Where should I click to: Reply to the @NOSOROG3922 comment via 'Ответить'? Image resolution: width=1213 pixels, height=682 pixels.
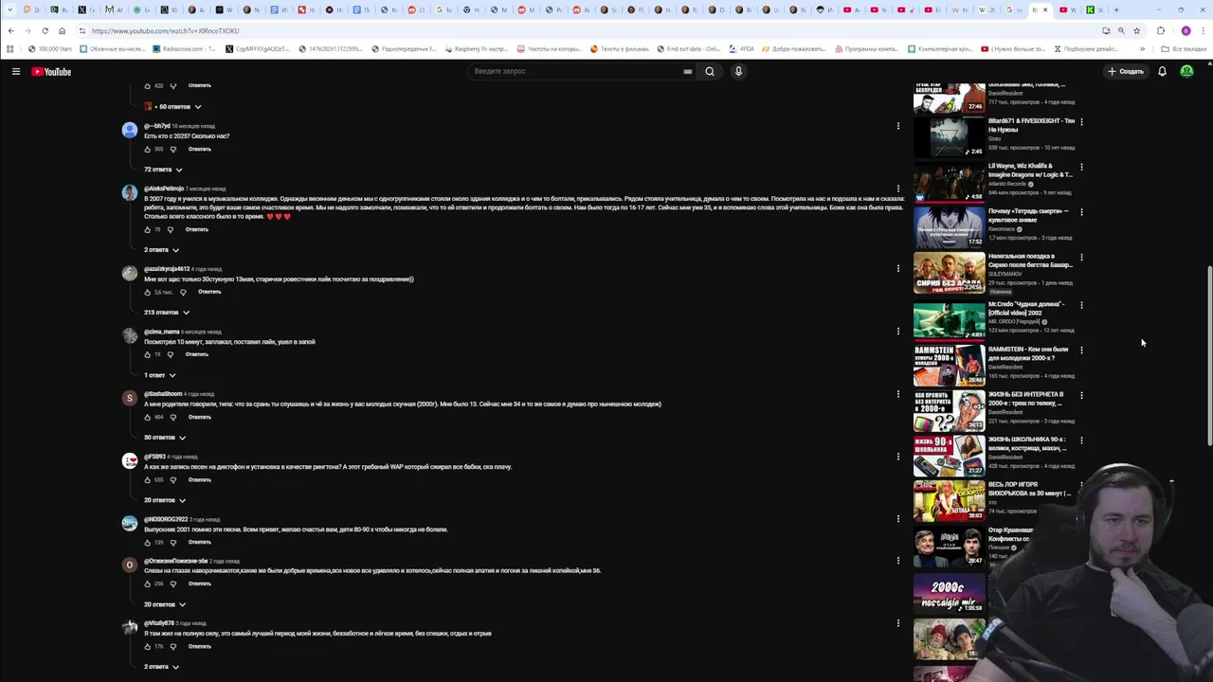[199, 542]
